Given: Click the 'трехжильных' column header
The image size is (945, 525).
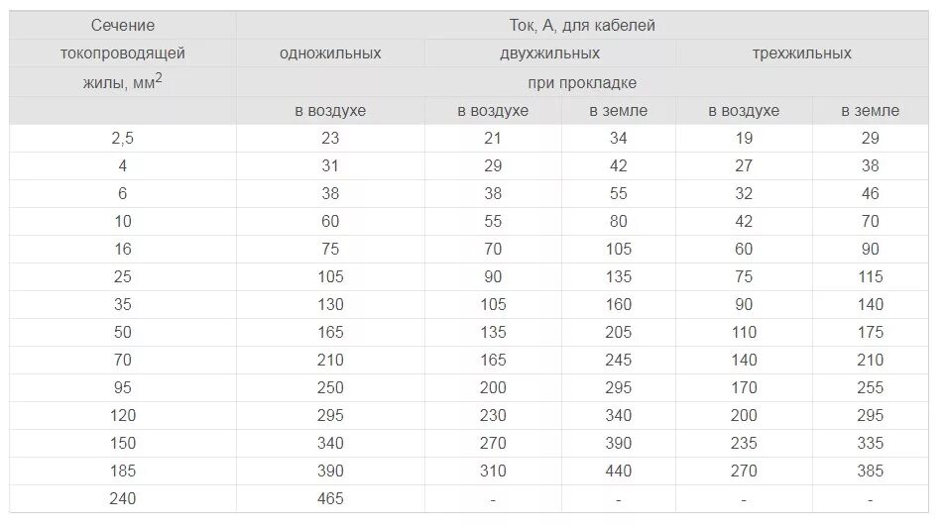Looking at the screenshot, I should [802, 52].
